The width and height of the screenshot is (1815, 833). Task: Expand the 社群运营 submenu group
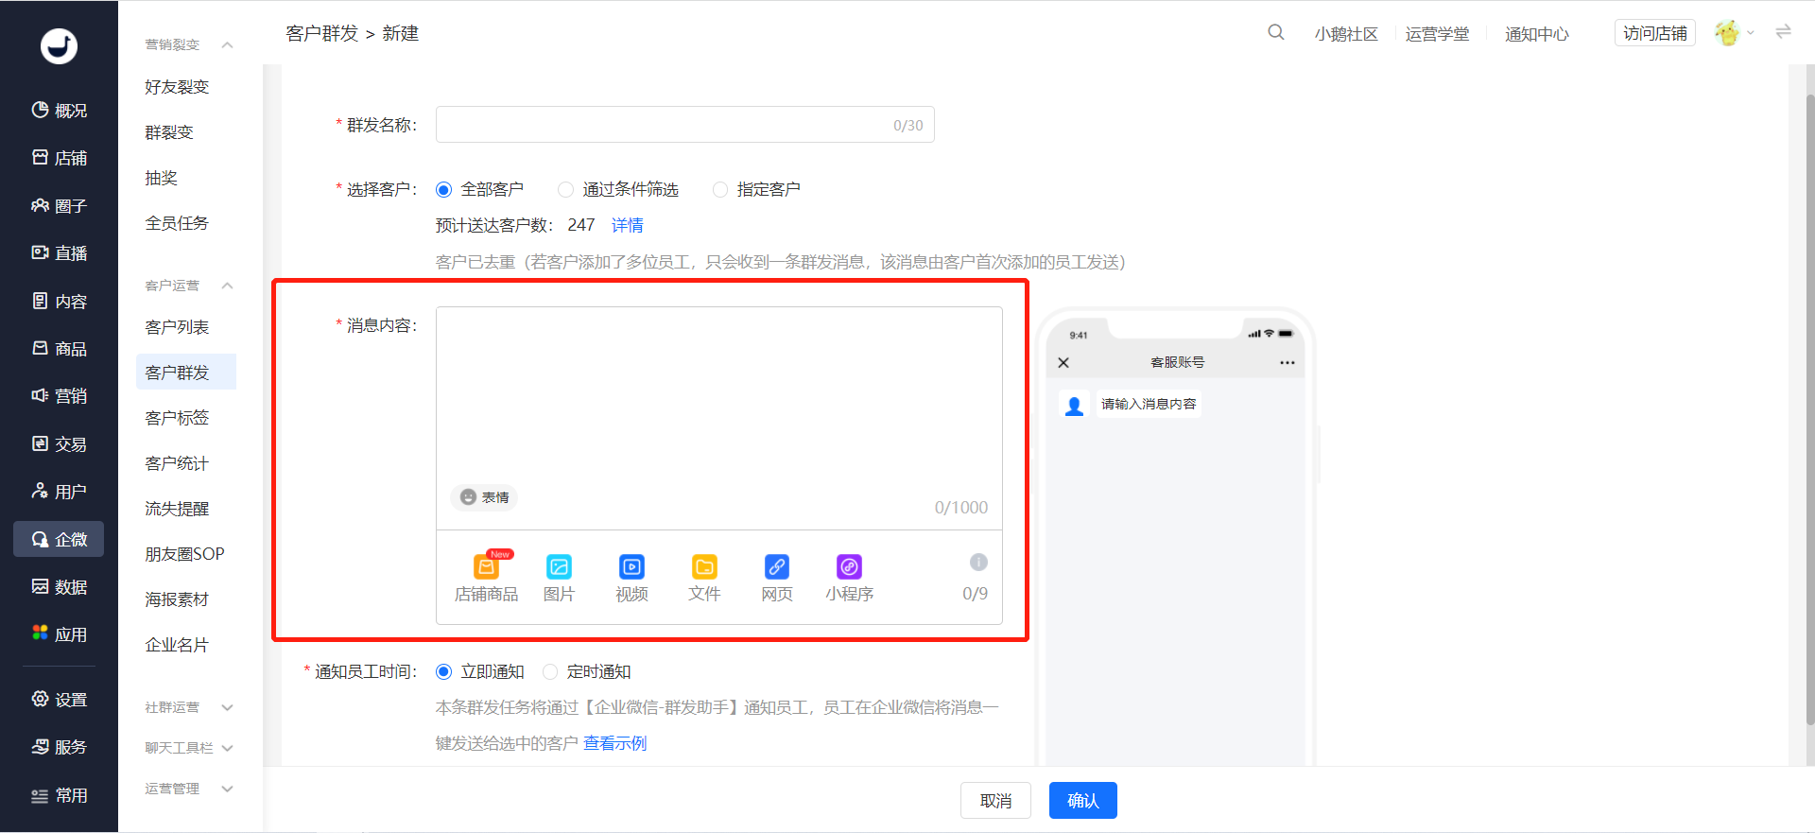tap(227, 707)
